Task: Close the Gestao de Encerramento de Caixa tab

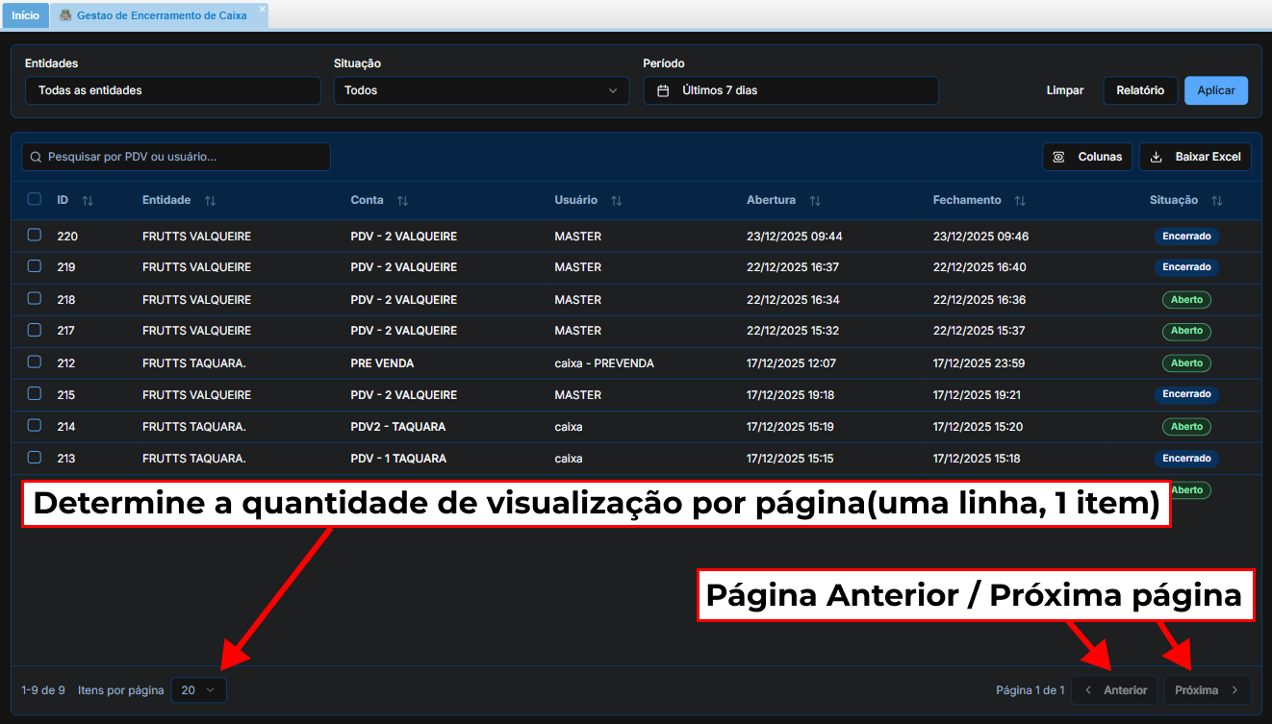Action: click(x=262, y=10)
